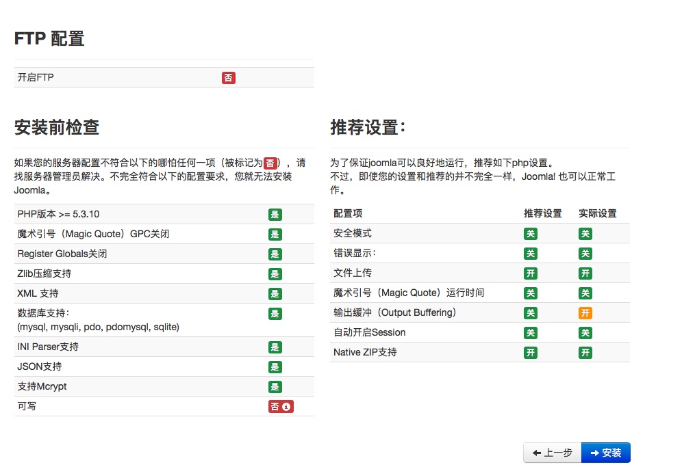The height and width of the screenshot is (469, 695).
Task: Click the 是 badge for 支持Mcrypt
Action: point(275,387)
